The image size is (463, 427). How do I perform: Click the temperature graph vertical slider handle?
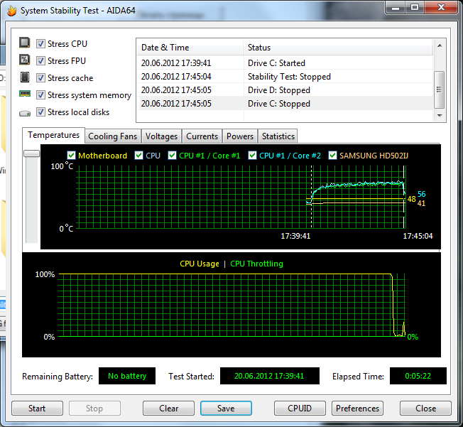31,153
